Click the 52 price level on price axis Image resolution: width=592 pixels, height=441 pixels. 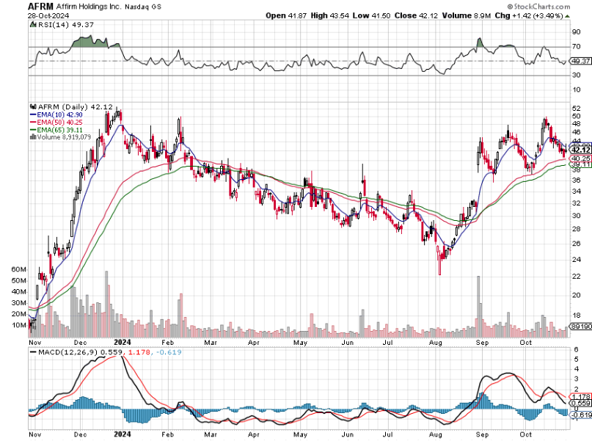[576, 109]
